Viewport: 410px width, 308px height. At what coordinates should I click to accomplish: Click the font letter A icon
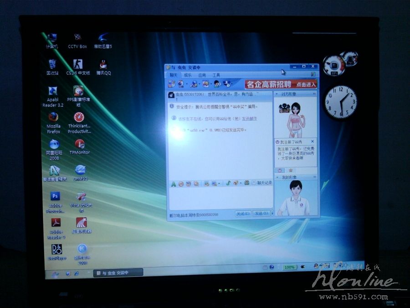coord(174,184)
